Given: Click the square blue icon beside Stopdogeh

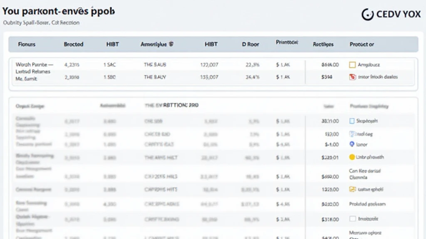Looking at the screenshot, I should tap(352, 120).
